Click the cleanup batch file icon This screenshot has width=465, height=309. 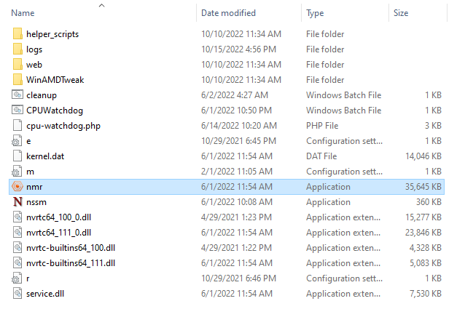click(17, 95)
